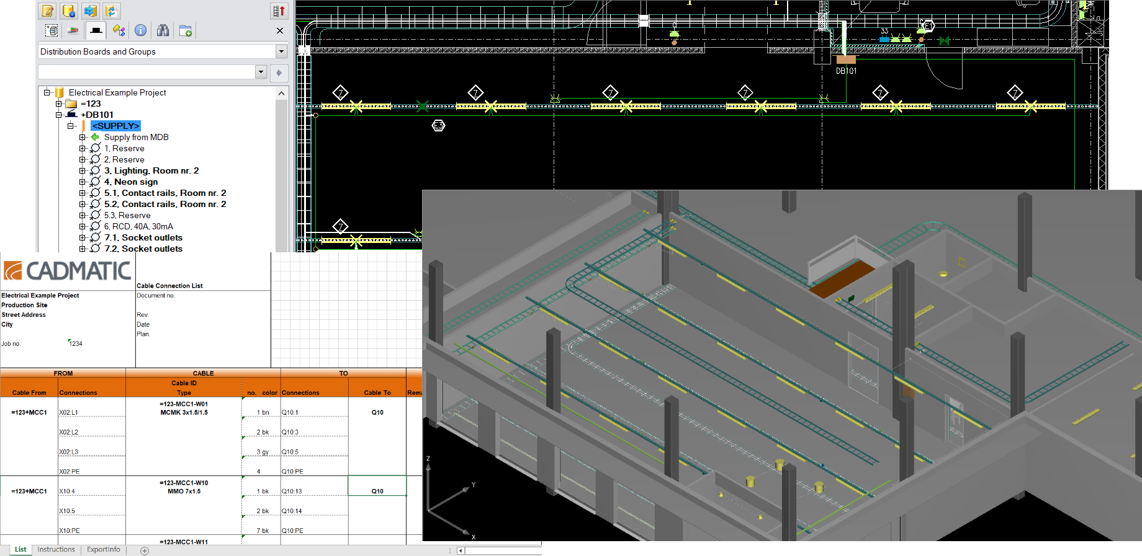Image resolution: width=1142 pixels, height=556 pixels.
Task: Open database info icon
Action: pos(69,11)
